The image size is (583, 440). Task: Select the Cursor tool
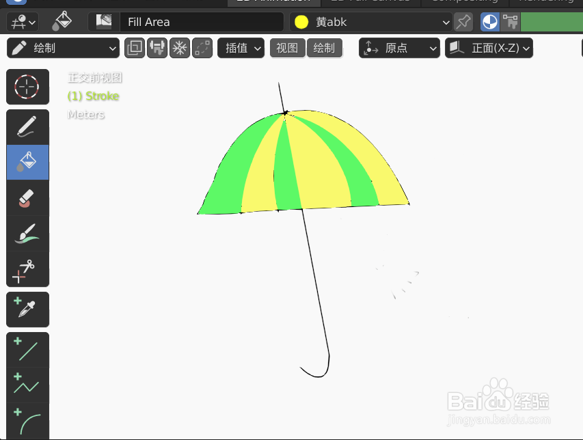27,87
